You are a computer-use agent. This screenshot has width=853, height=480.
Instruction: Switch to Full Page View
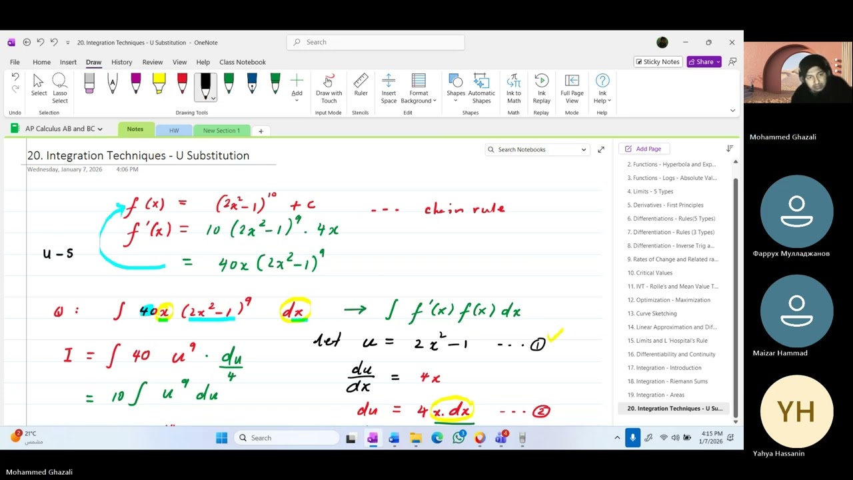point(572,89)
